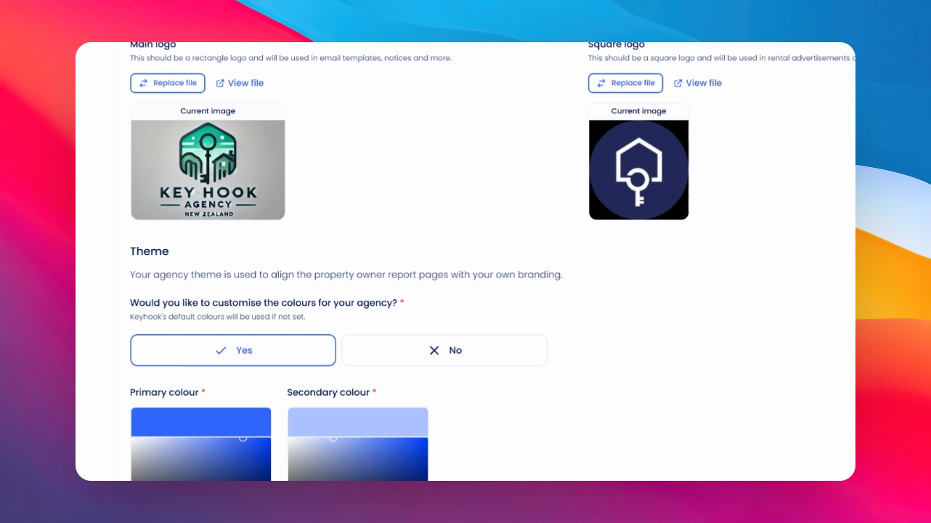Click the 'Primary colour' label
Image resolution: width=931 pixels, height=523 pixels.
pyautogui.click(x=164, y=392)
